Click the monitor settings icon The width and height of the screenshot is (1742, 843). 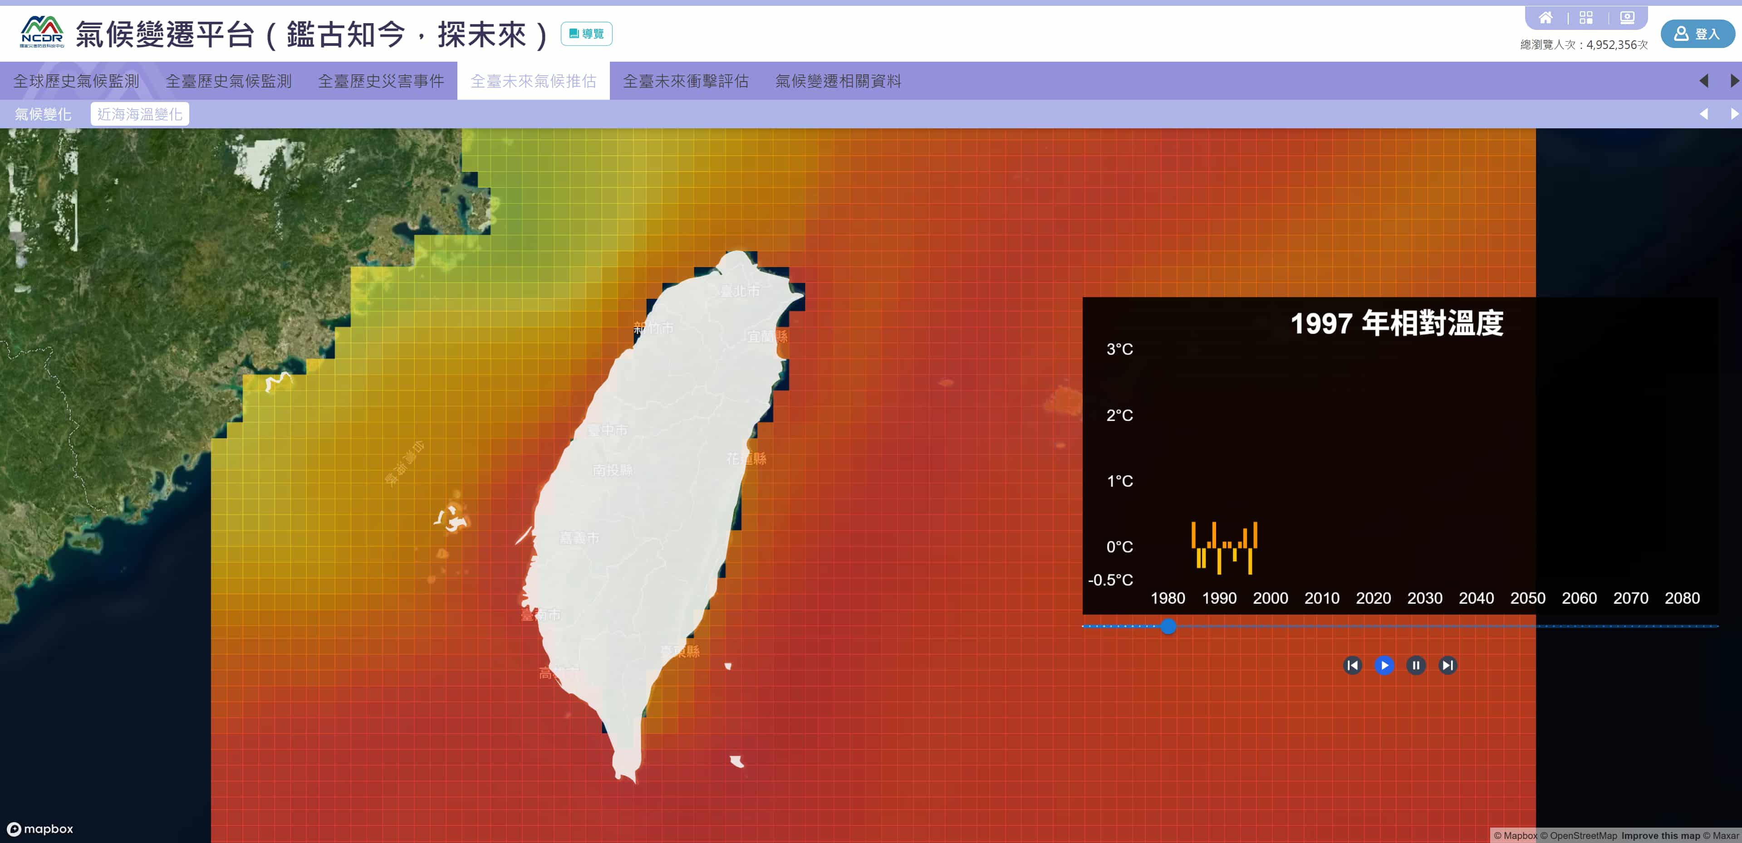pos(1627,18)
